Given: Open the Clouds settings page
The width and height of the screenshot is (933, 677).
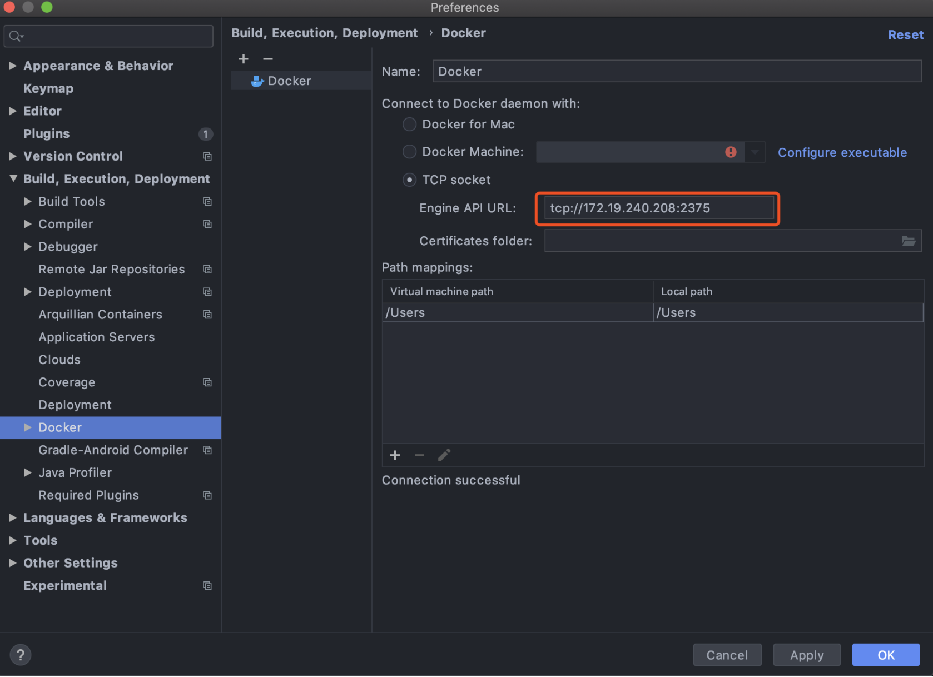Looking at the screenshot, I should (59, 360).
